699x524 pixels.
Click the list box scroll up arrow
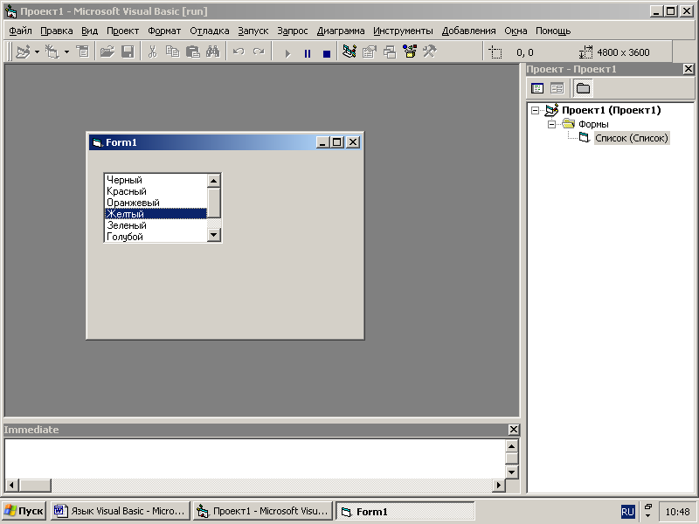pos(213,181)
